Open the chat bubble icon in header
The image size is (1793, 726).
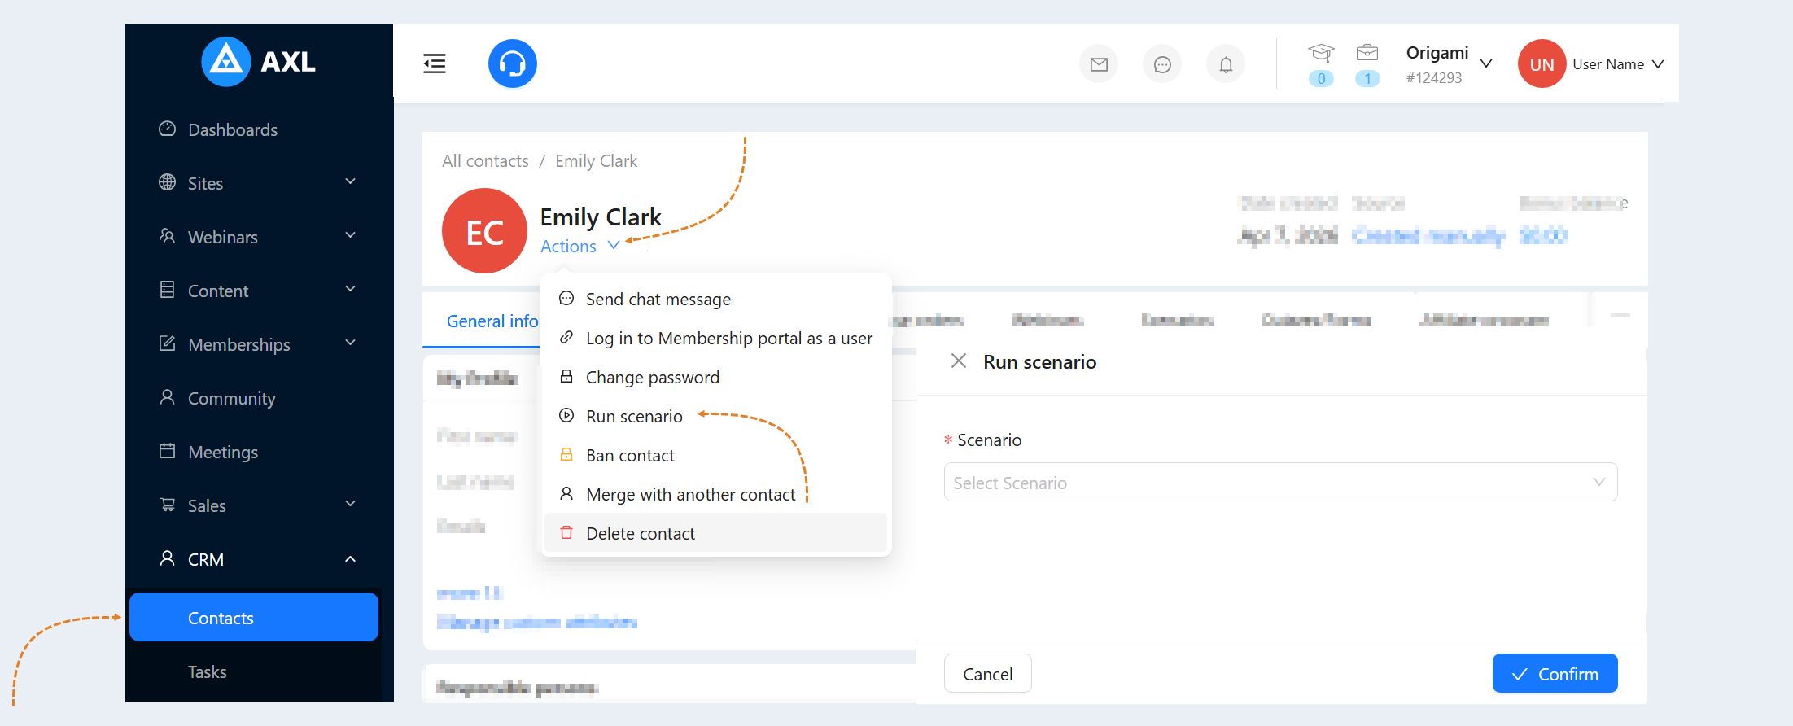click(x=1162, y=64)
